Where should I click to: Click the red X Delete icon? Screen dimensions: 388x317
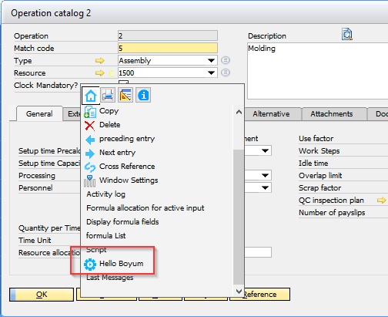(90, 126)
